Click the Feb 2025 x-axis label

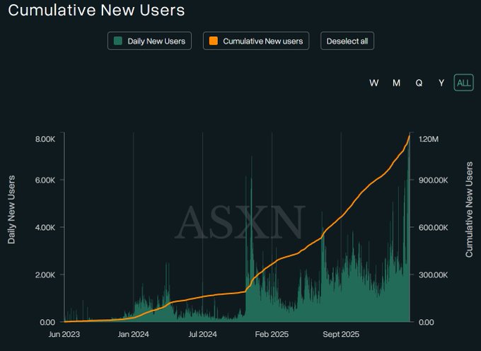point(272,334)
